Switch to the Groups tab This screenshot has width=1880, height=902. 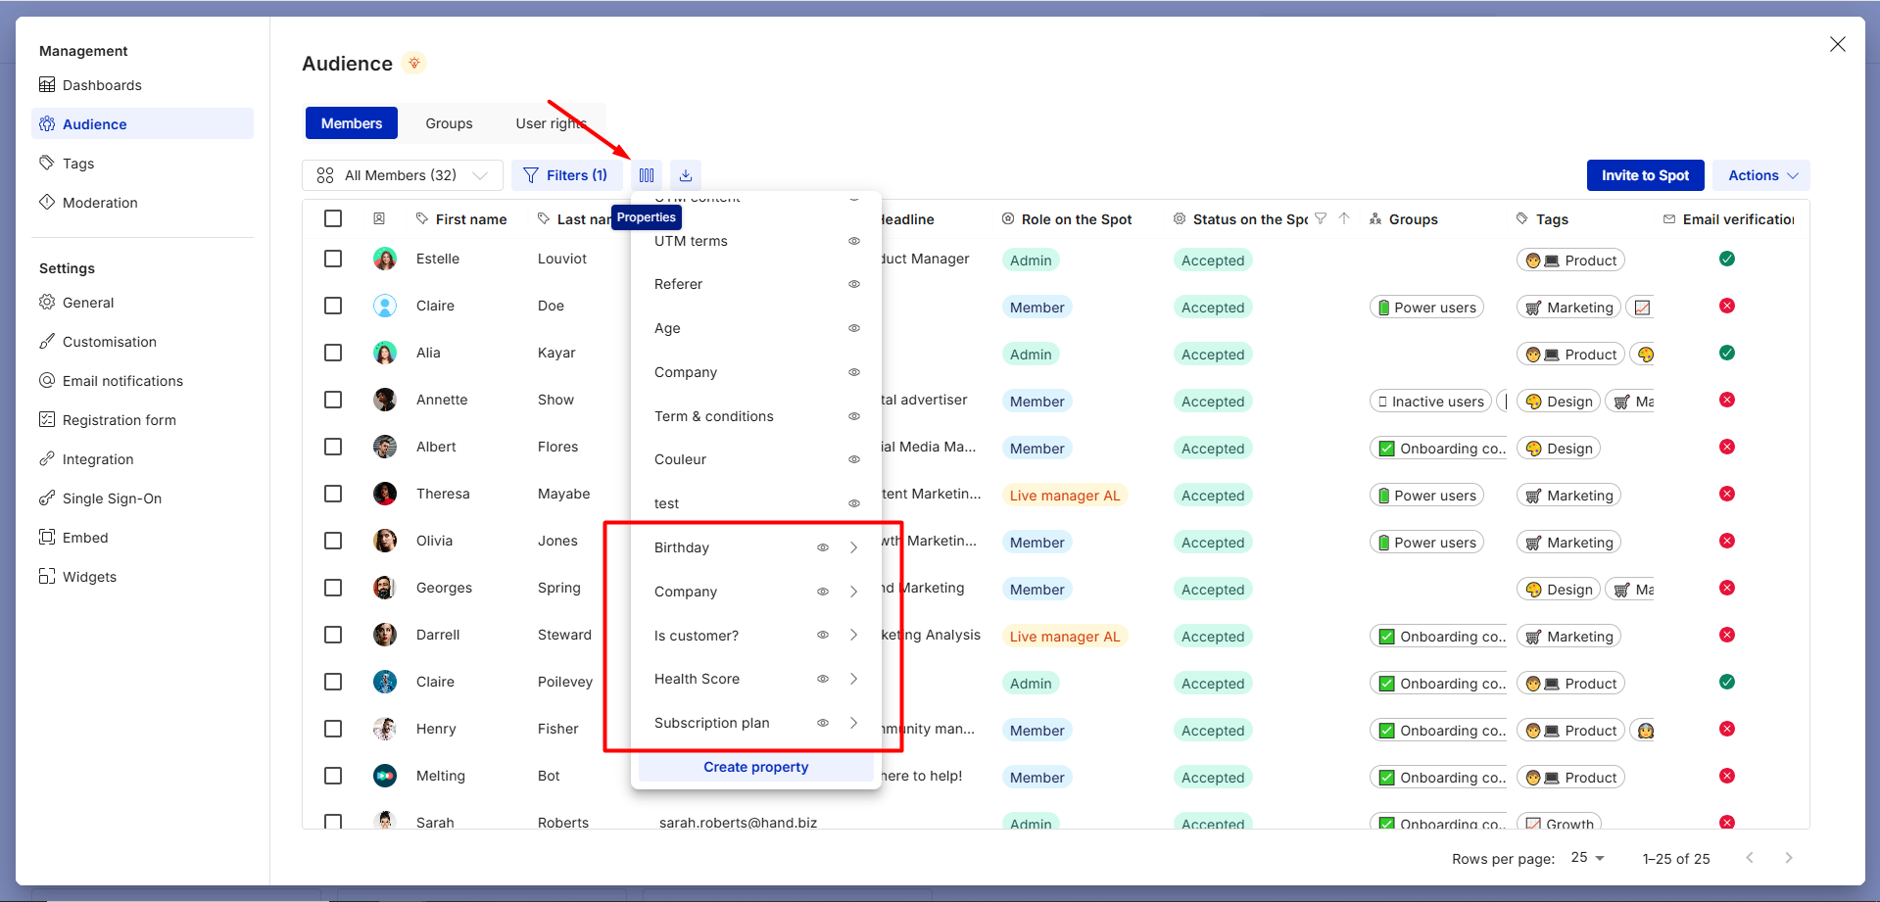(x=449, y=123)
